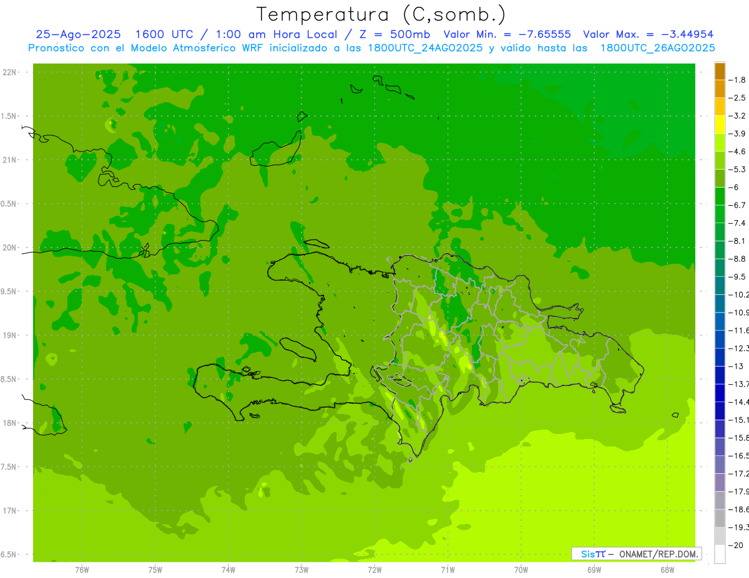The height and width of the screenshot is (578, 749).
Task: Click the "20N" latitude label
Action: pyautogui.click(x=10, y=248)
